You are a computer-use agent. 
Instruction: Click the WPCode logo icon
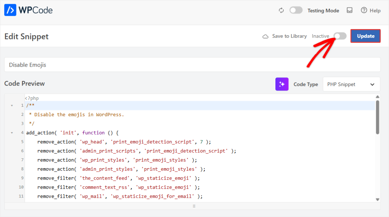(10, 10)
